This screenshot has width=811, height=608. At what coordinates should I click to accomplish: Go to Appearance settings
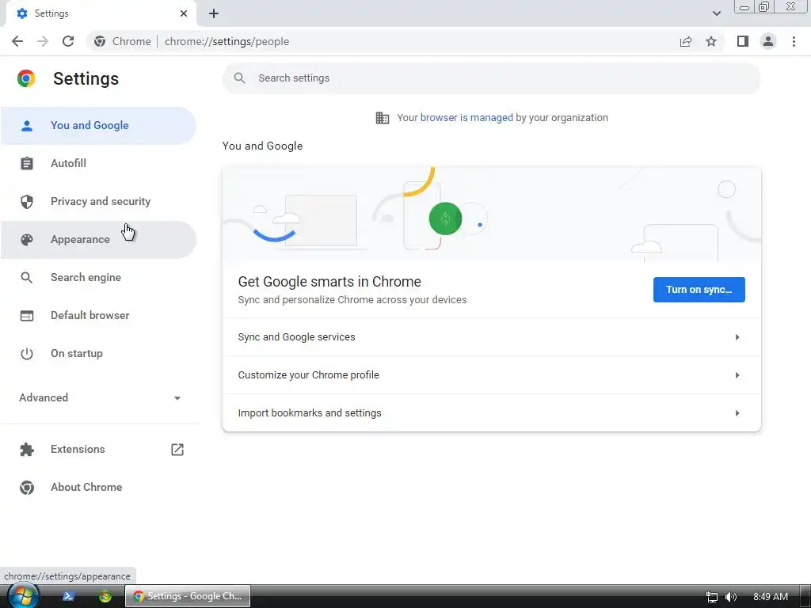pyautogui.click(x=98, y=239)
